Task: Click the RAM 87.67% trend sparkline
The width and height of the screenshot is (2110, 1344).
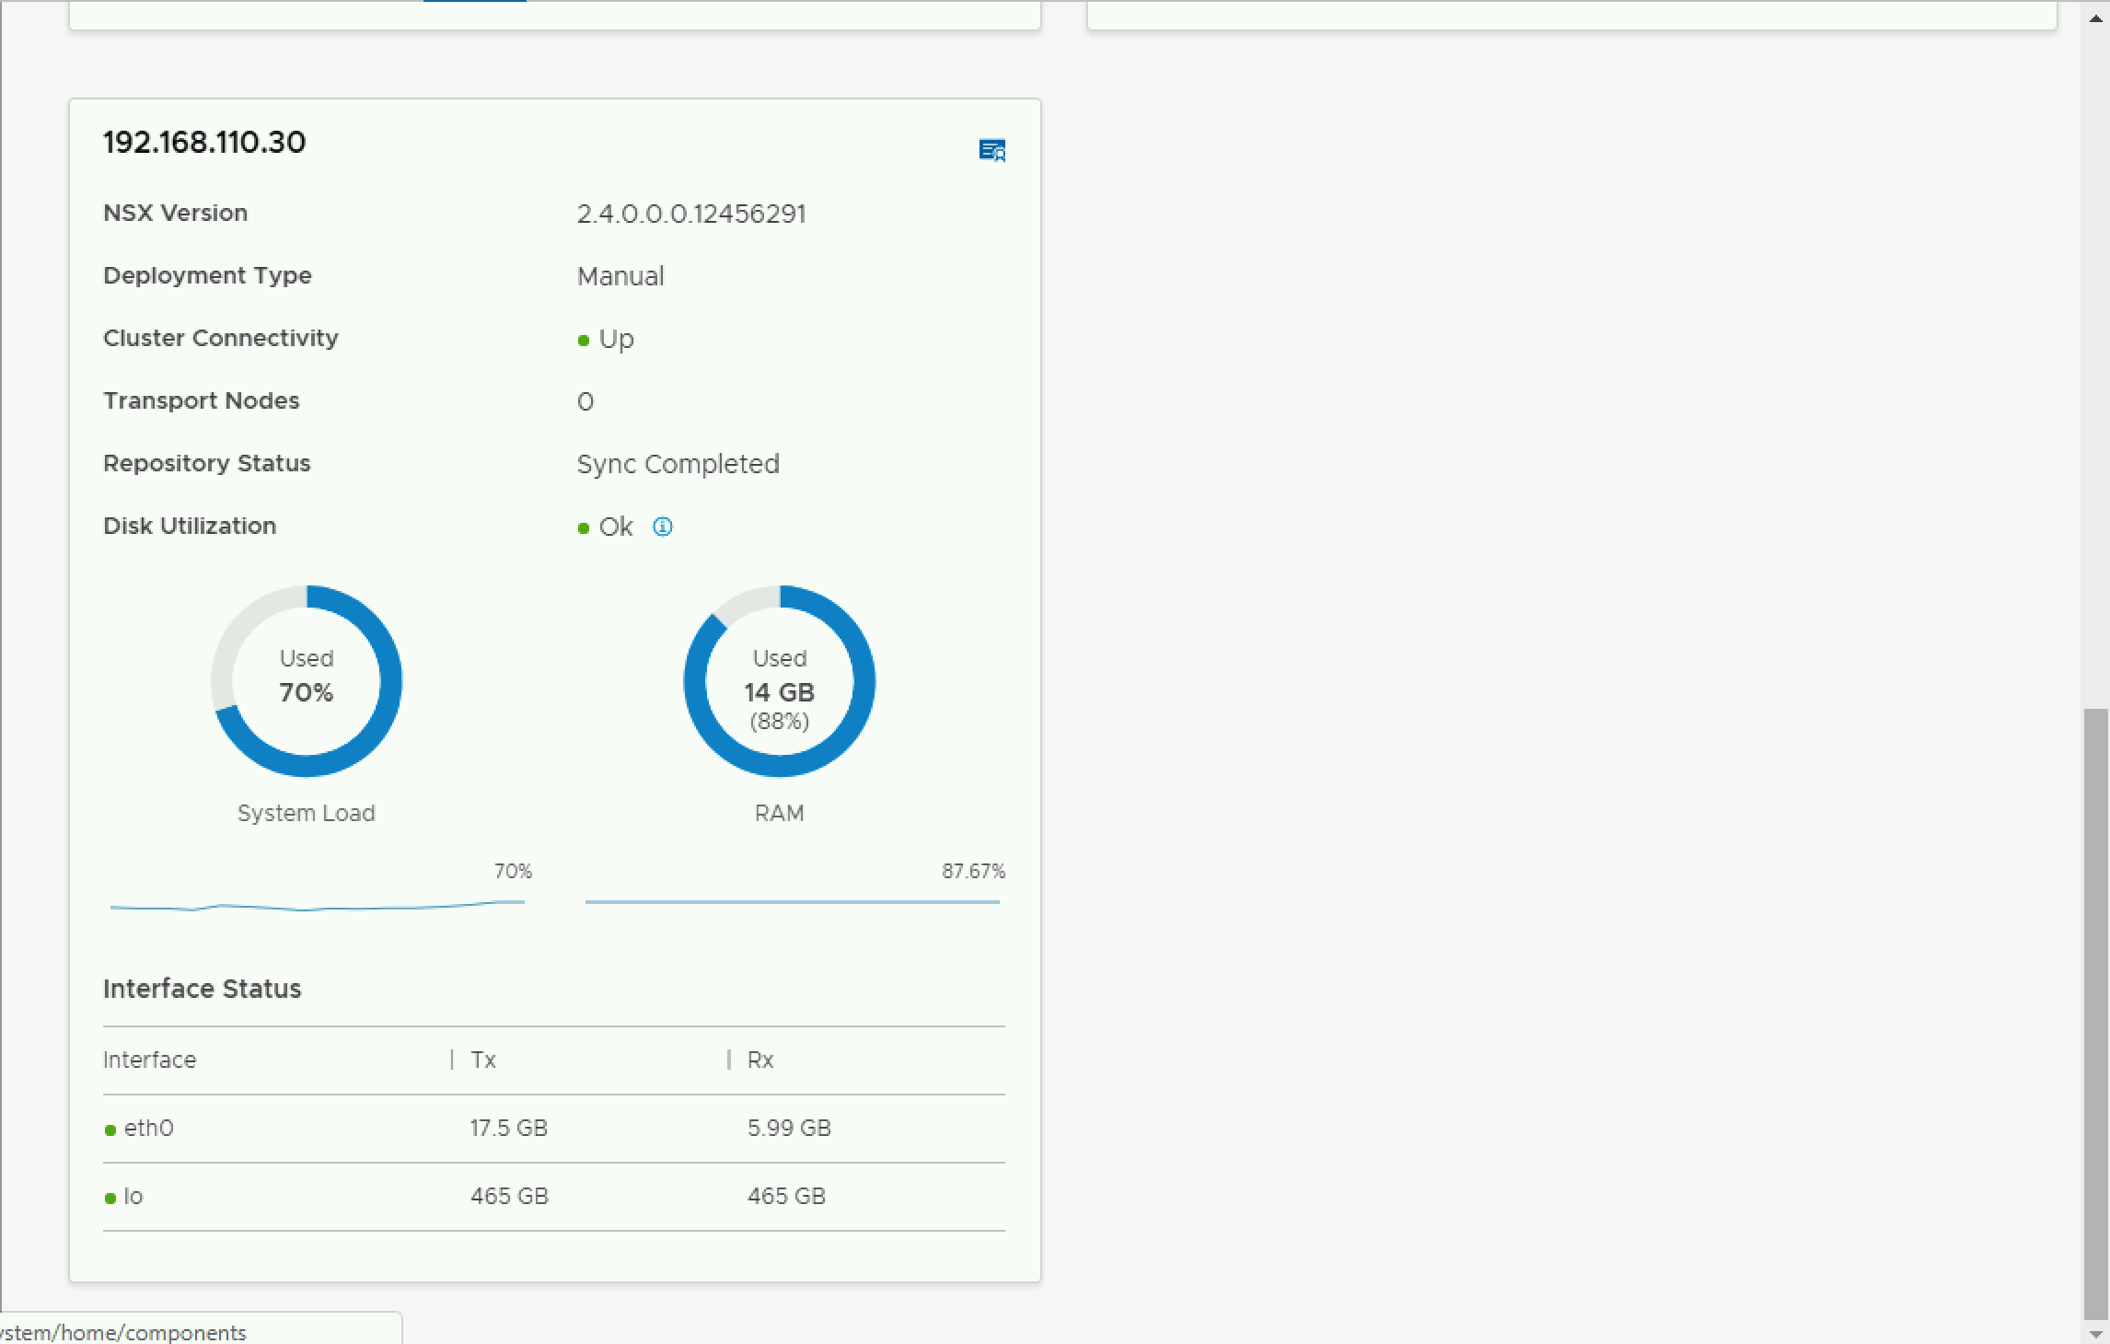Action: click(792, 901)
